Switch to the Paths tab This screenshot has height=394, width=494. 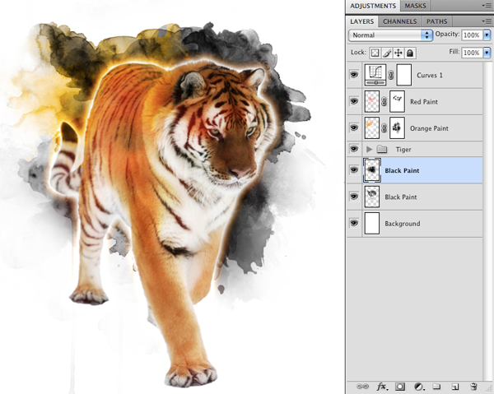pyautogui.click(x=436, y=21)
